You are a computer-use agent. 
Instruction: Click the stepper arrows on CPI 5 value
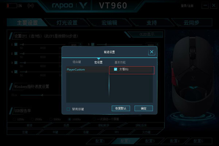tap(157, 45)
